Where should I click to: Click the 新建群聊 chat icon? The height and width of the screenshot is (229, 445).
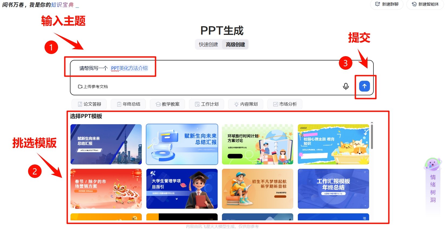tap(377, 4)
